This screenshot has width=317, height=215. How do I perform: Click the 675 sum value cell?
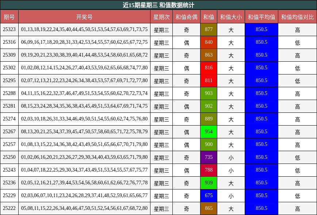point(209,196)
